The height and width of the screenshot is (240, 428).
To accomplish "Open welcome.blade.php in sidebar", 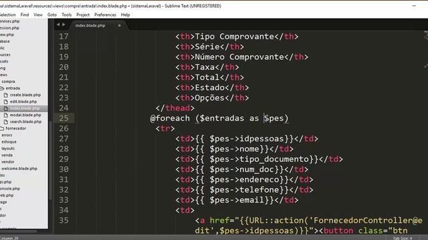I will pos(19,169).
